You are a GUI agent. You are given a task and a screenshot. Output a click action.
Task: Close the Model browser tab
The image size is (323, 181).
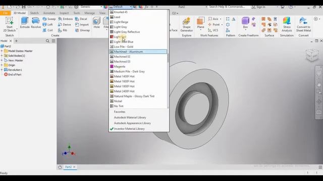tap(11, 41)
